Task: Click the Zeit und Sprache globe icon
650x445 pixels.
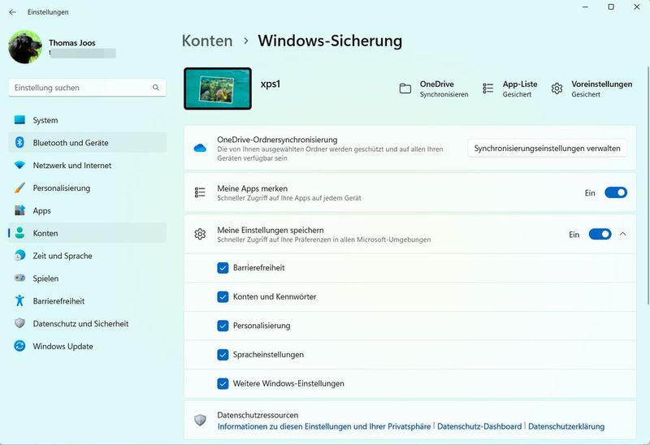Action: point(19,256)
